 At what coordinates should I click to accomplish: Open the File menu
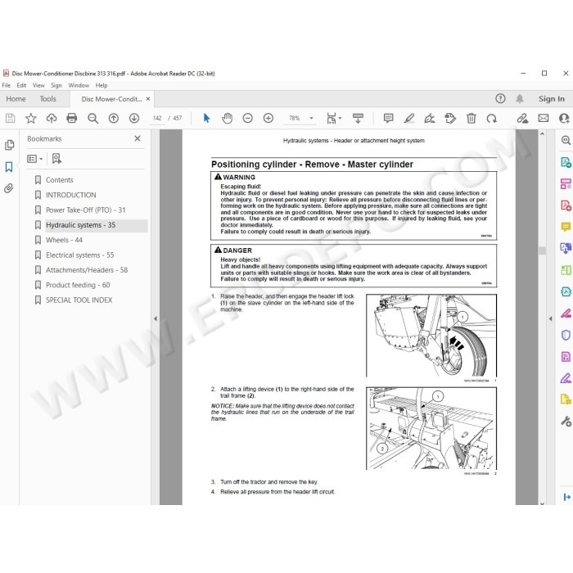(x=7, y=85)
